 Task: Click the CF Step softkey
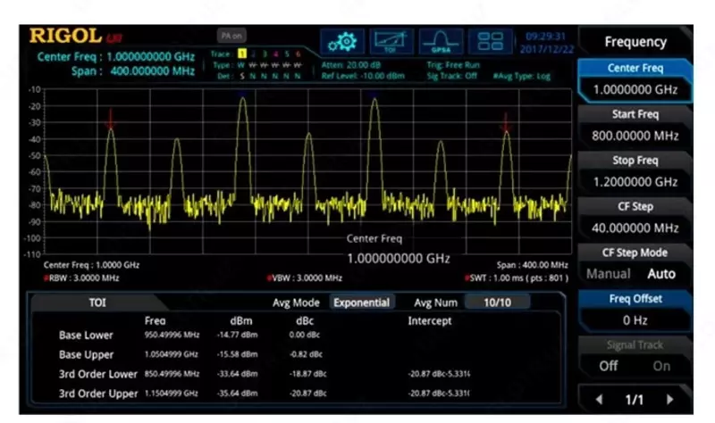[635, 218]
